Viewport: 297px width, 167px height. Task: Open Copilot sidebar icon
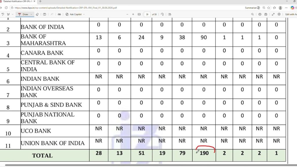pyautogui.click(x=293, y=8)
